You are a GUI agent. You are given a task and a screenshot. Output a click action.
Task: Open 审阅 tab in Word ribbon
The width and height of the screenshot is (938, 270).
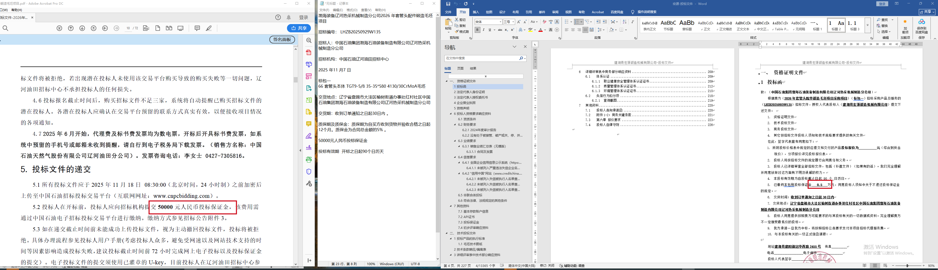coord(555,12)
